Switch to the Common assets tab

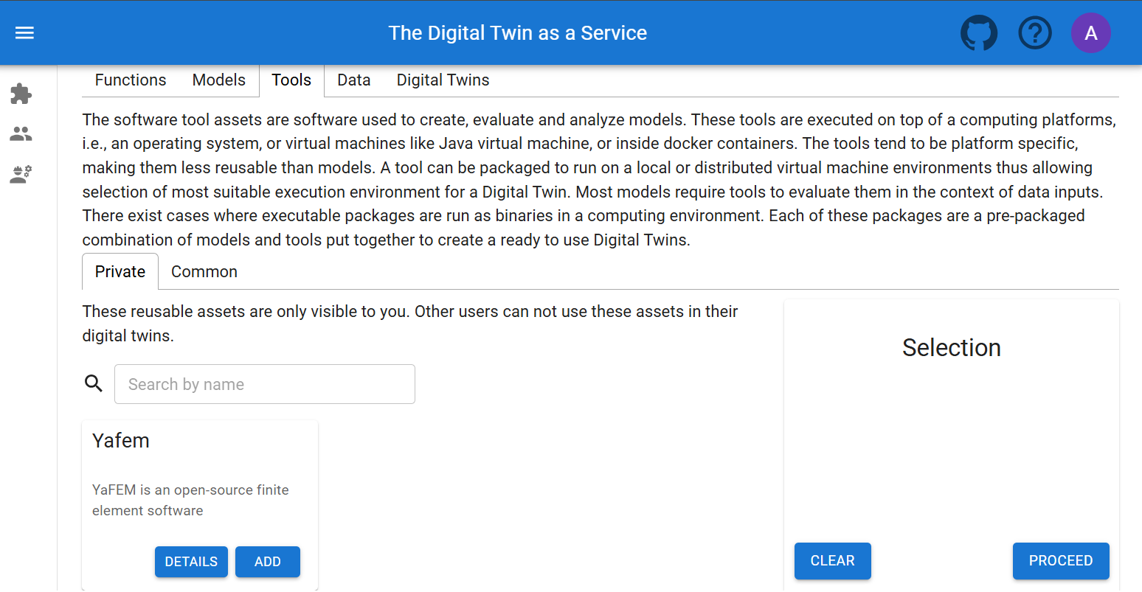204,272
